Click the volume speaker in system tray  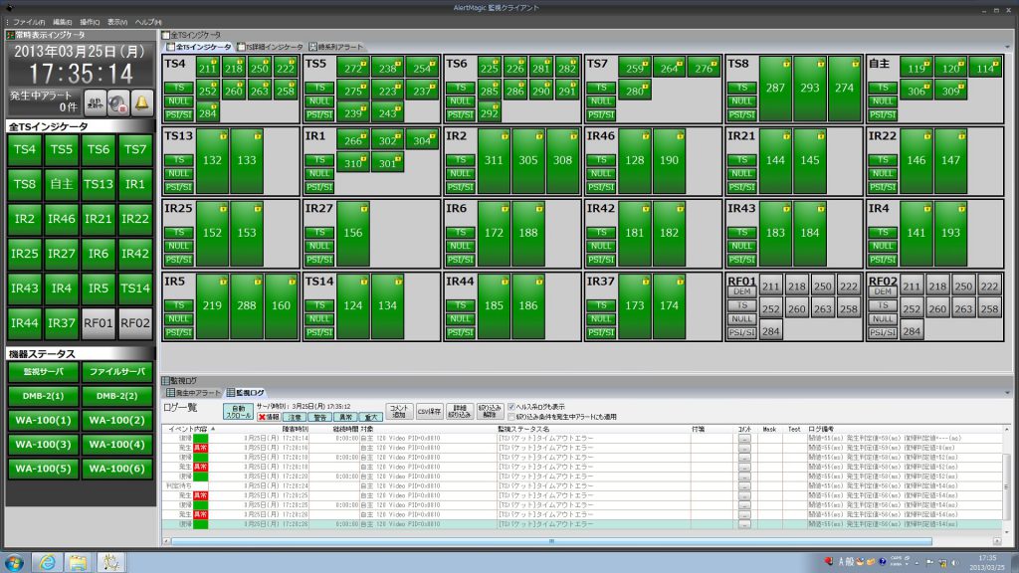(954, 563)
